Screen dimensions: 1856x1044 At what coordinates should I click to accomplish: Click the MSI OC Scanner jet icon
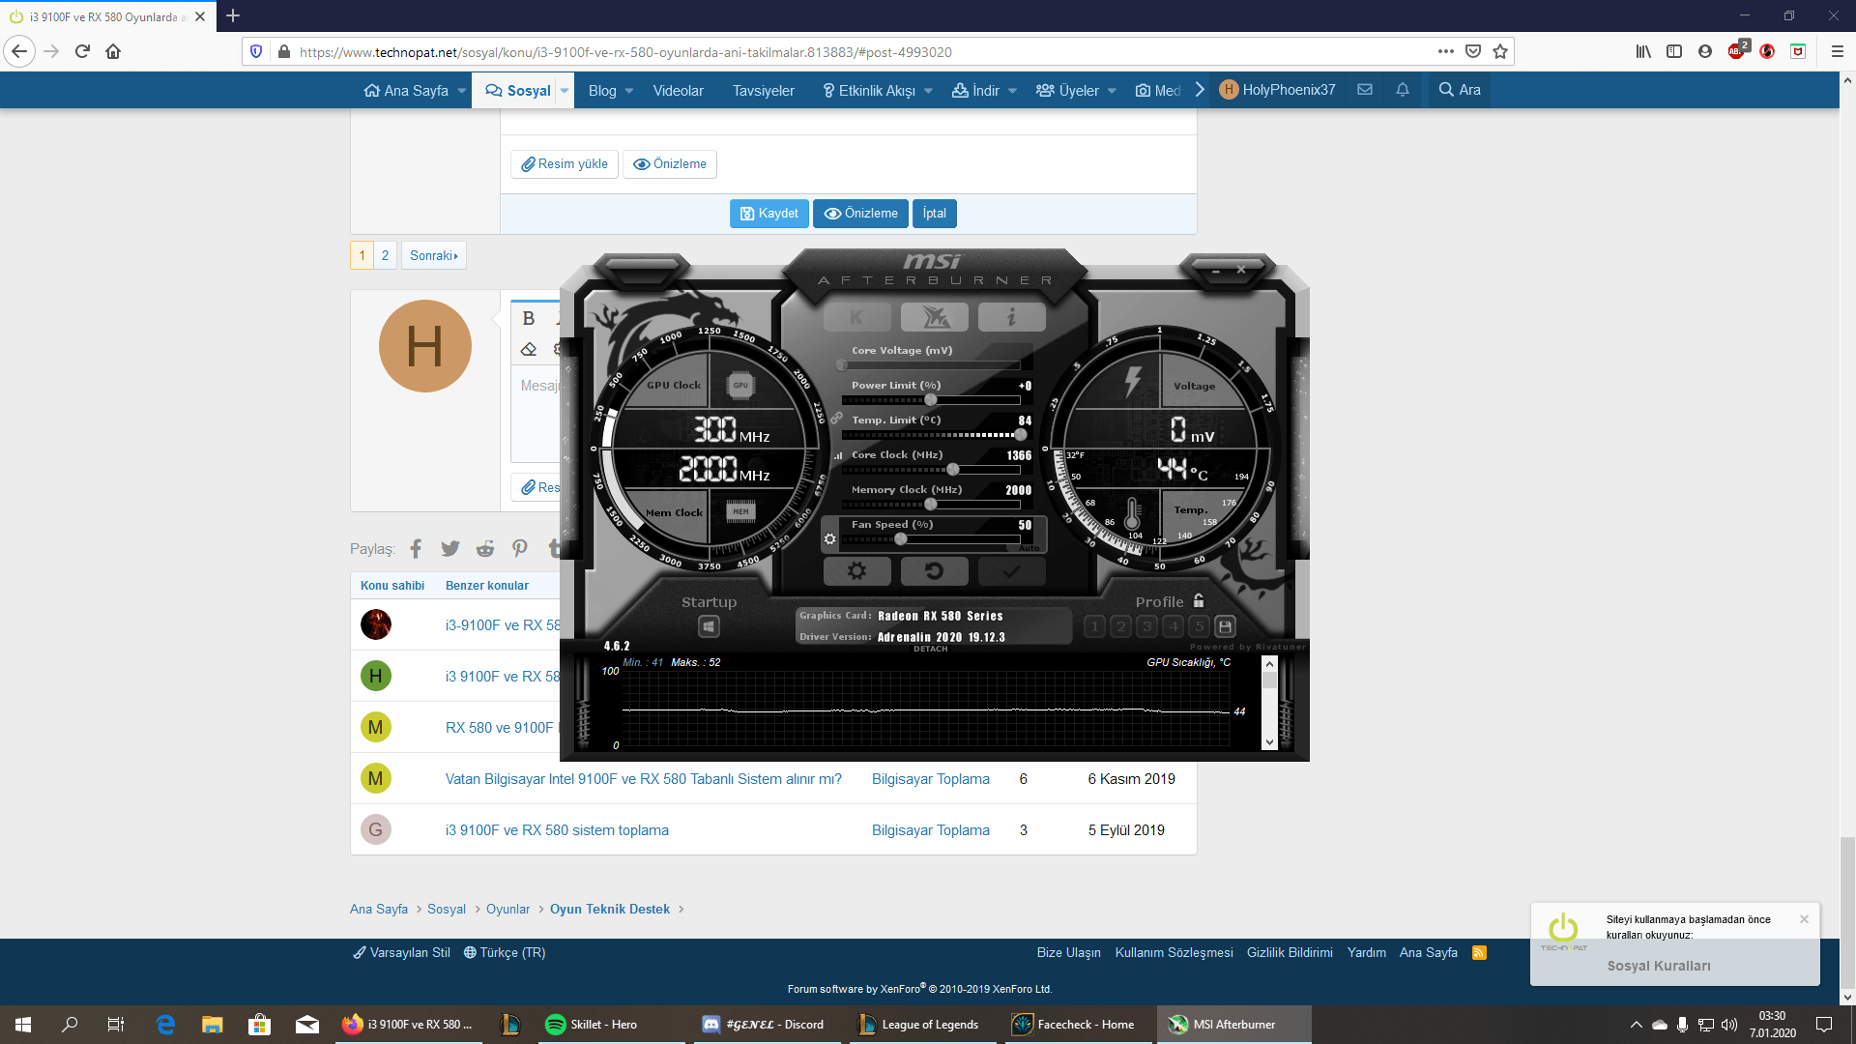[x=934, y=317]
